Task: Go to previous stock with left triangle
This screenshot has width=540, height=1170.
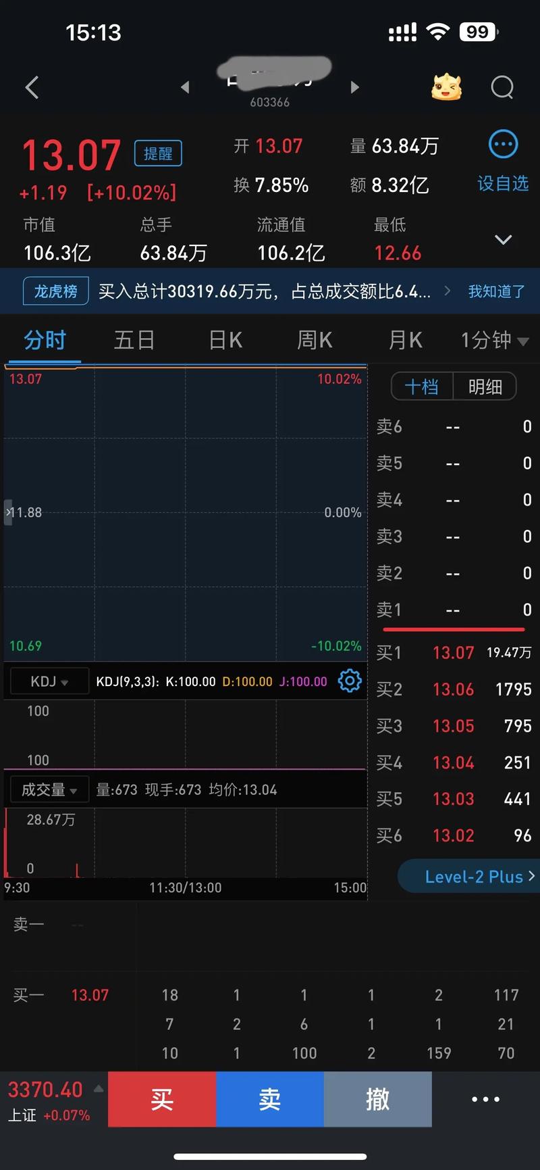Action: coord(185,87)
